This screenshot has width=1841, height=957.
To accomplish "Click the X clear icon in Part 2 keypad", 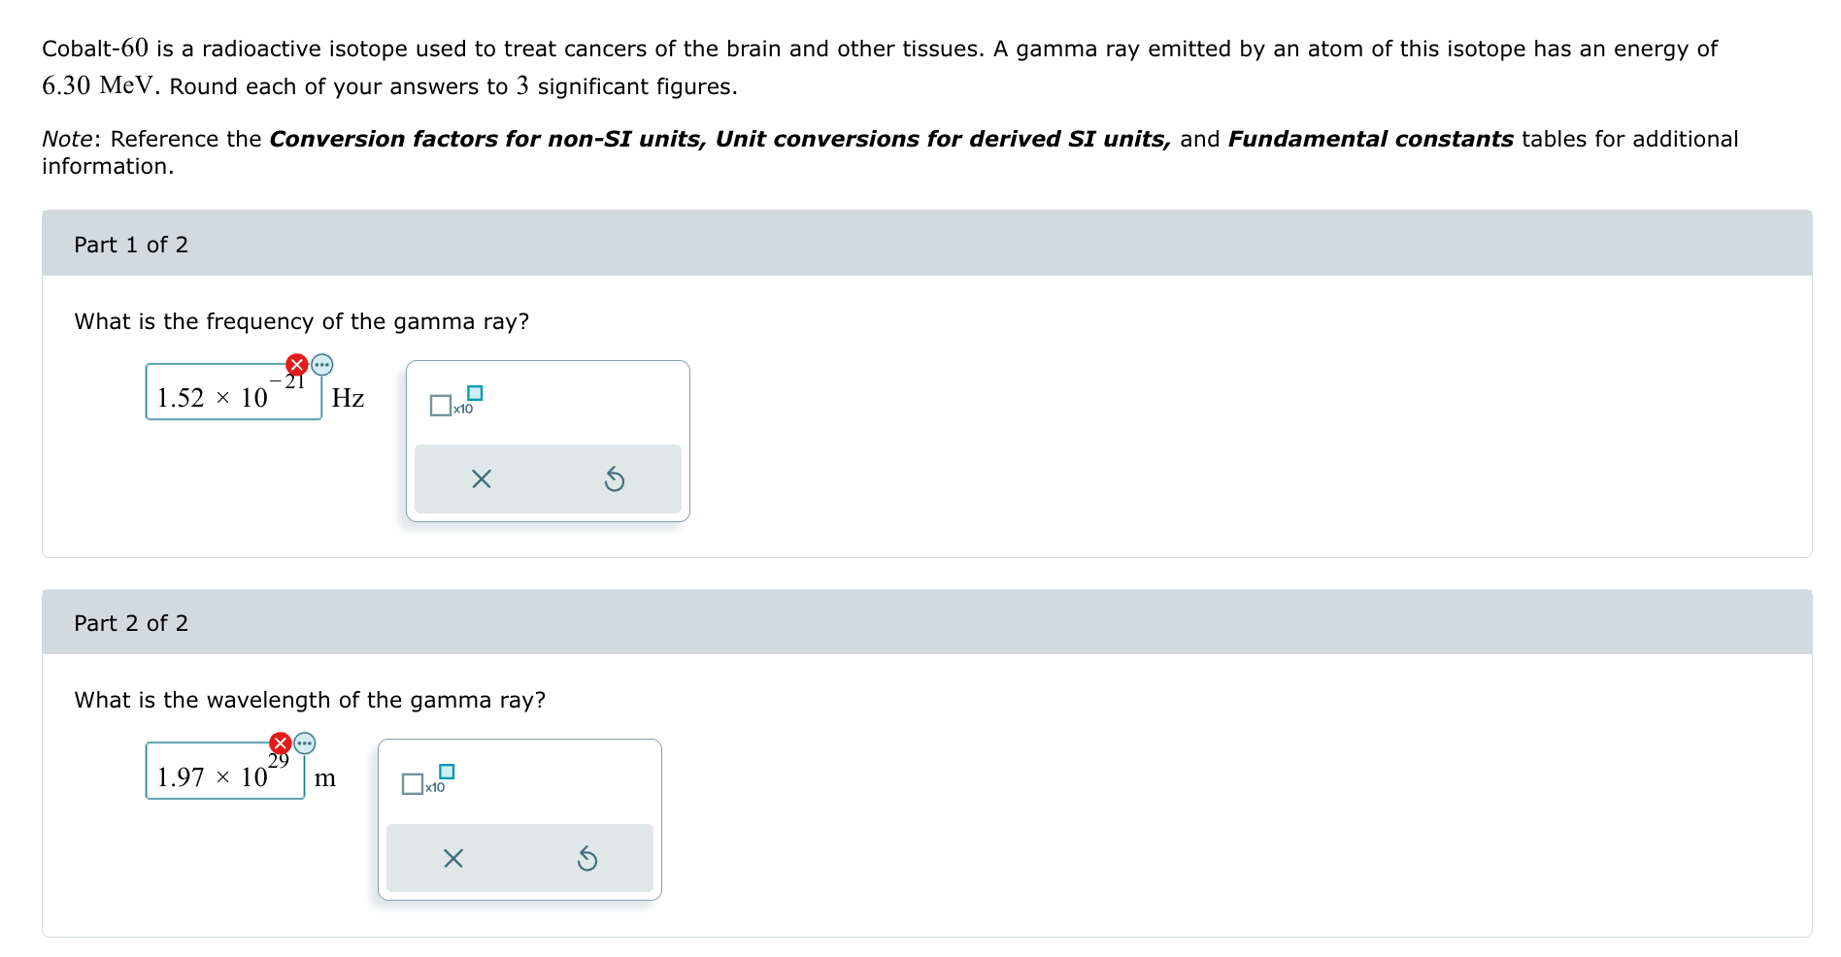I will pos(454,858).
